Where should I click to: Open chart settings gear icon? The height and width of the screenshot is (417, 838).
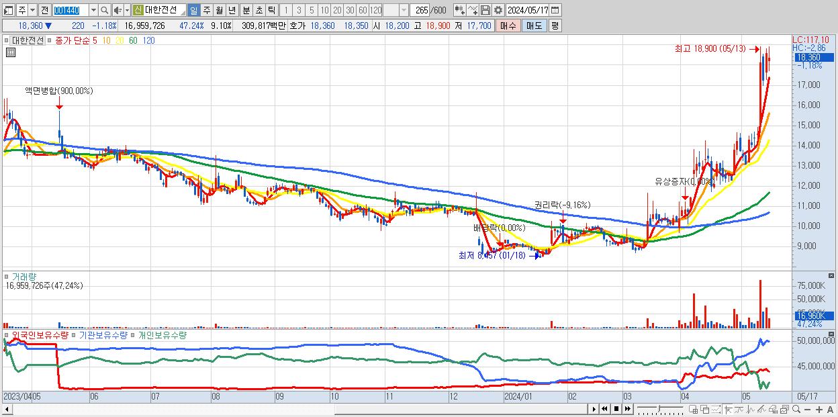(x=498, y=10)
